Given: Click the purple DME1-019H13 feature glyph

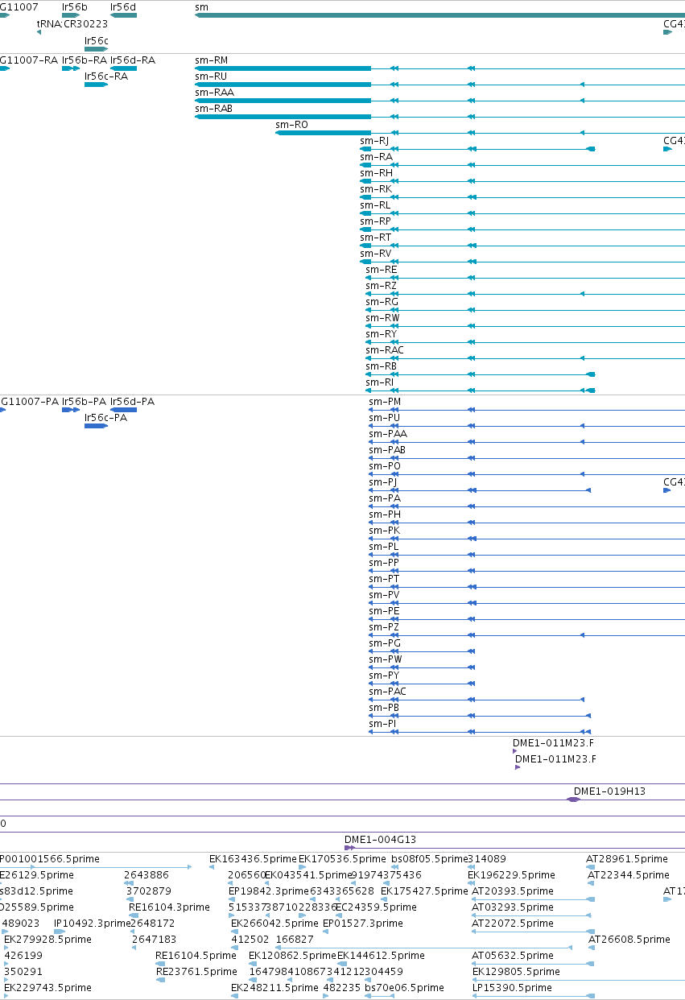Looking at the screenshot, I should click(573, 800).
